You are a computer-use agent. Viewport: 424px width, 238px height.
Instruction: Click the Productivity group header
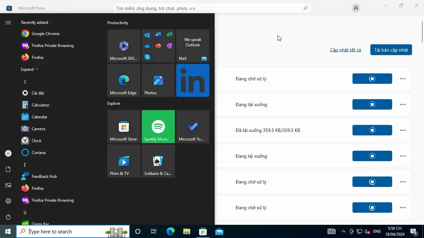coord(118,23)
